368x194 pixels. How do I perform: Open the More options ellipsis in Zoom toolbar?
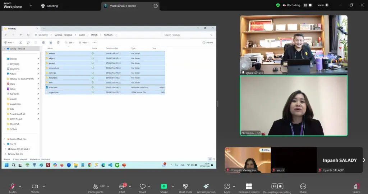coord(303,186)
